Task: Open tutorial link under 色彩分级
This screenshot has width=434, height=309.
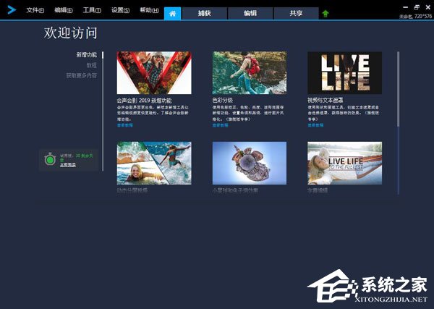Action: pyautogui.click(x=221, y=125)
